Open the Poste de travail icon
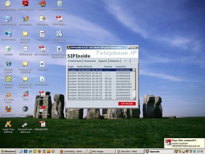This screenshot has height=154, width=205. click(x=8, y=19)
